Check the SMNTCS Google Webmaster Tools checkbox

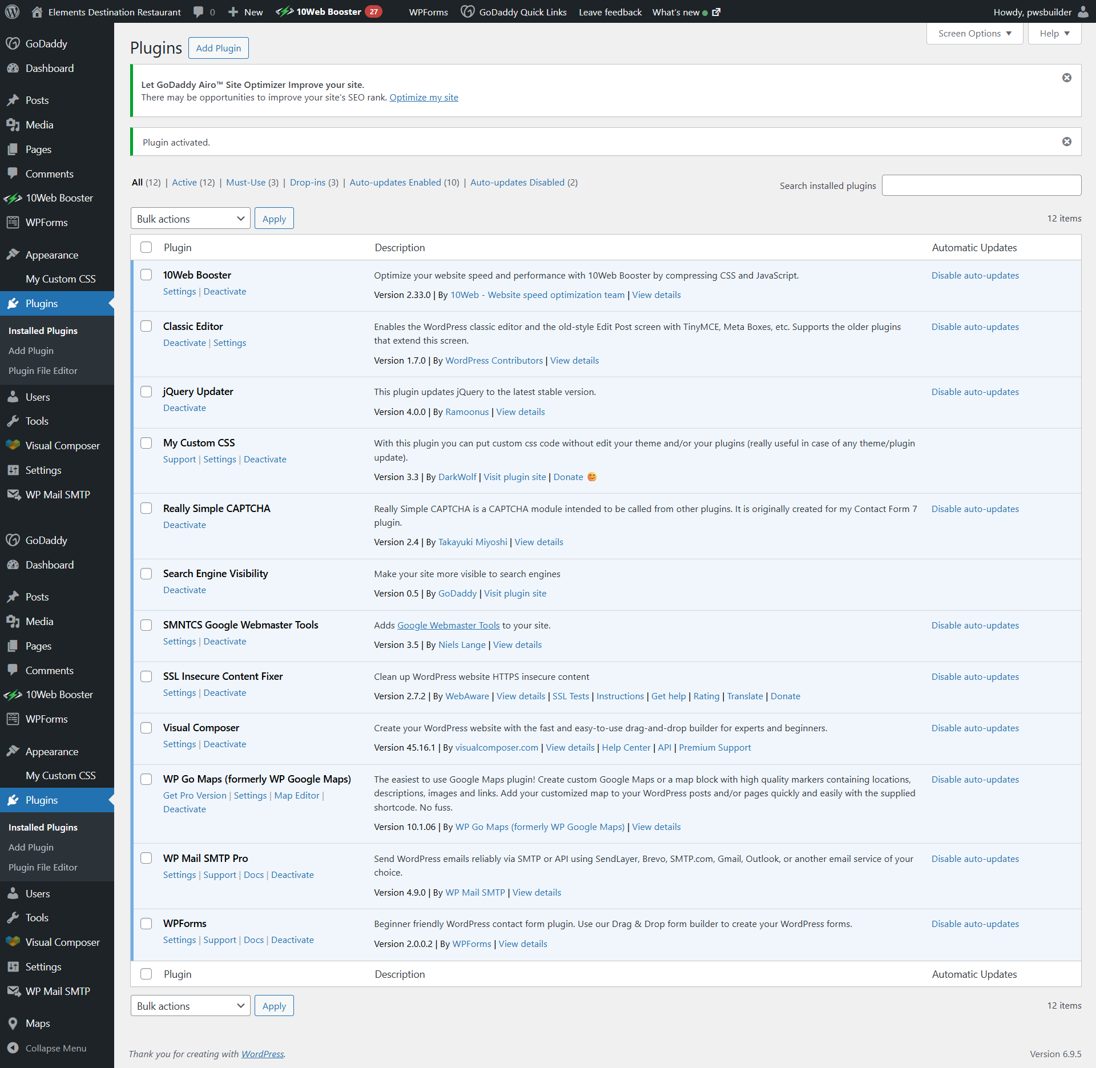pos(147,625)
